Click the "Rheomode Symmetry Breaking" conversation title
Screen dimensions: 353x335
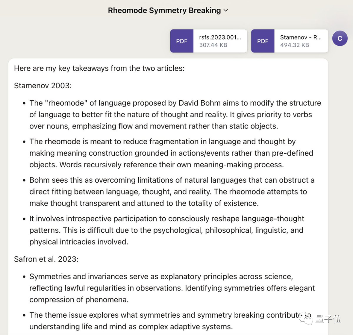tap(164, 10)
